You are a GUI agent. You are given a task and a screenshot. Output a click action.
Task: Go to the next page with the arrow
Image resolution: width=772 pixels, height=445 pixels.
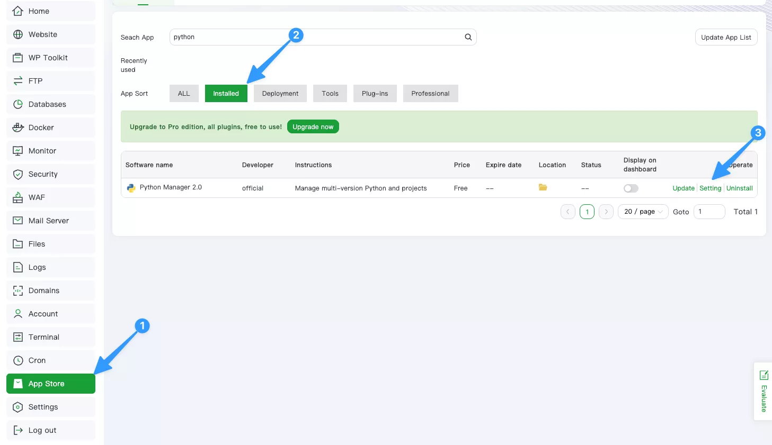click(606, 211)
